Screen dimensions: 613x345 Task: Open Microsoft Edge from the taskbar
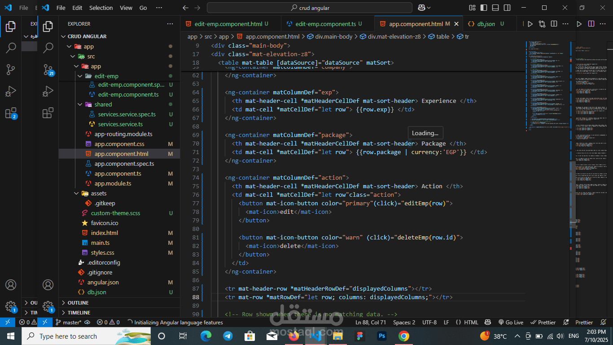[206, 336]
